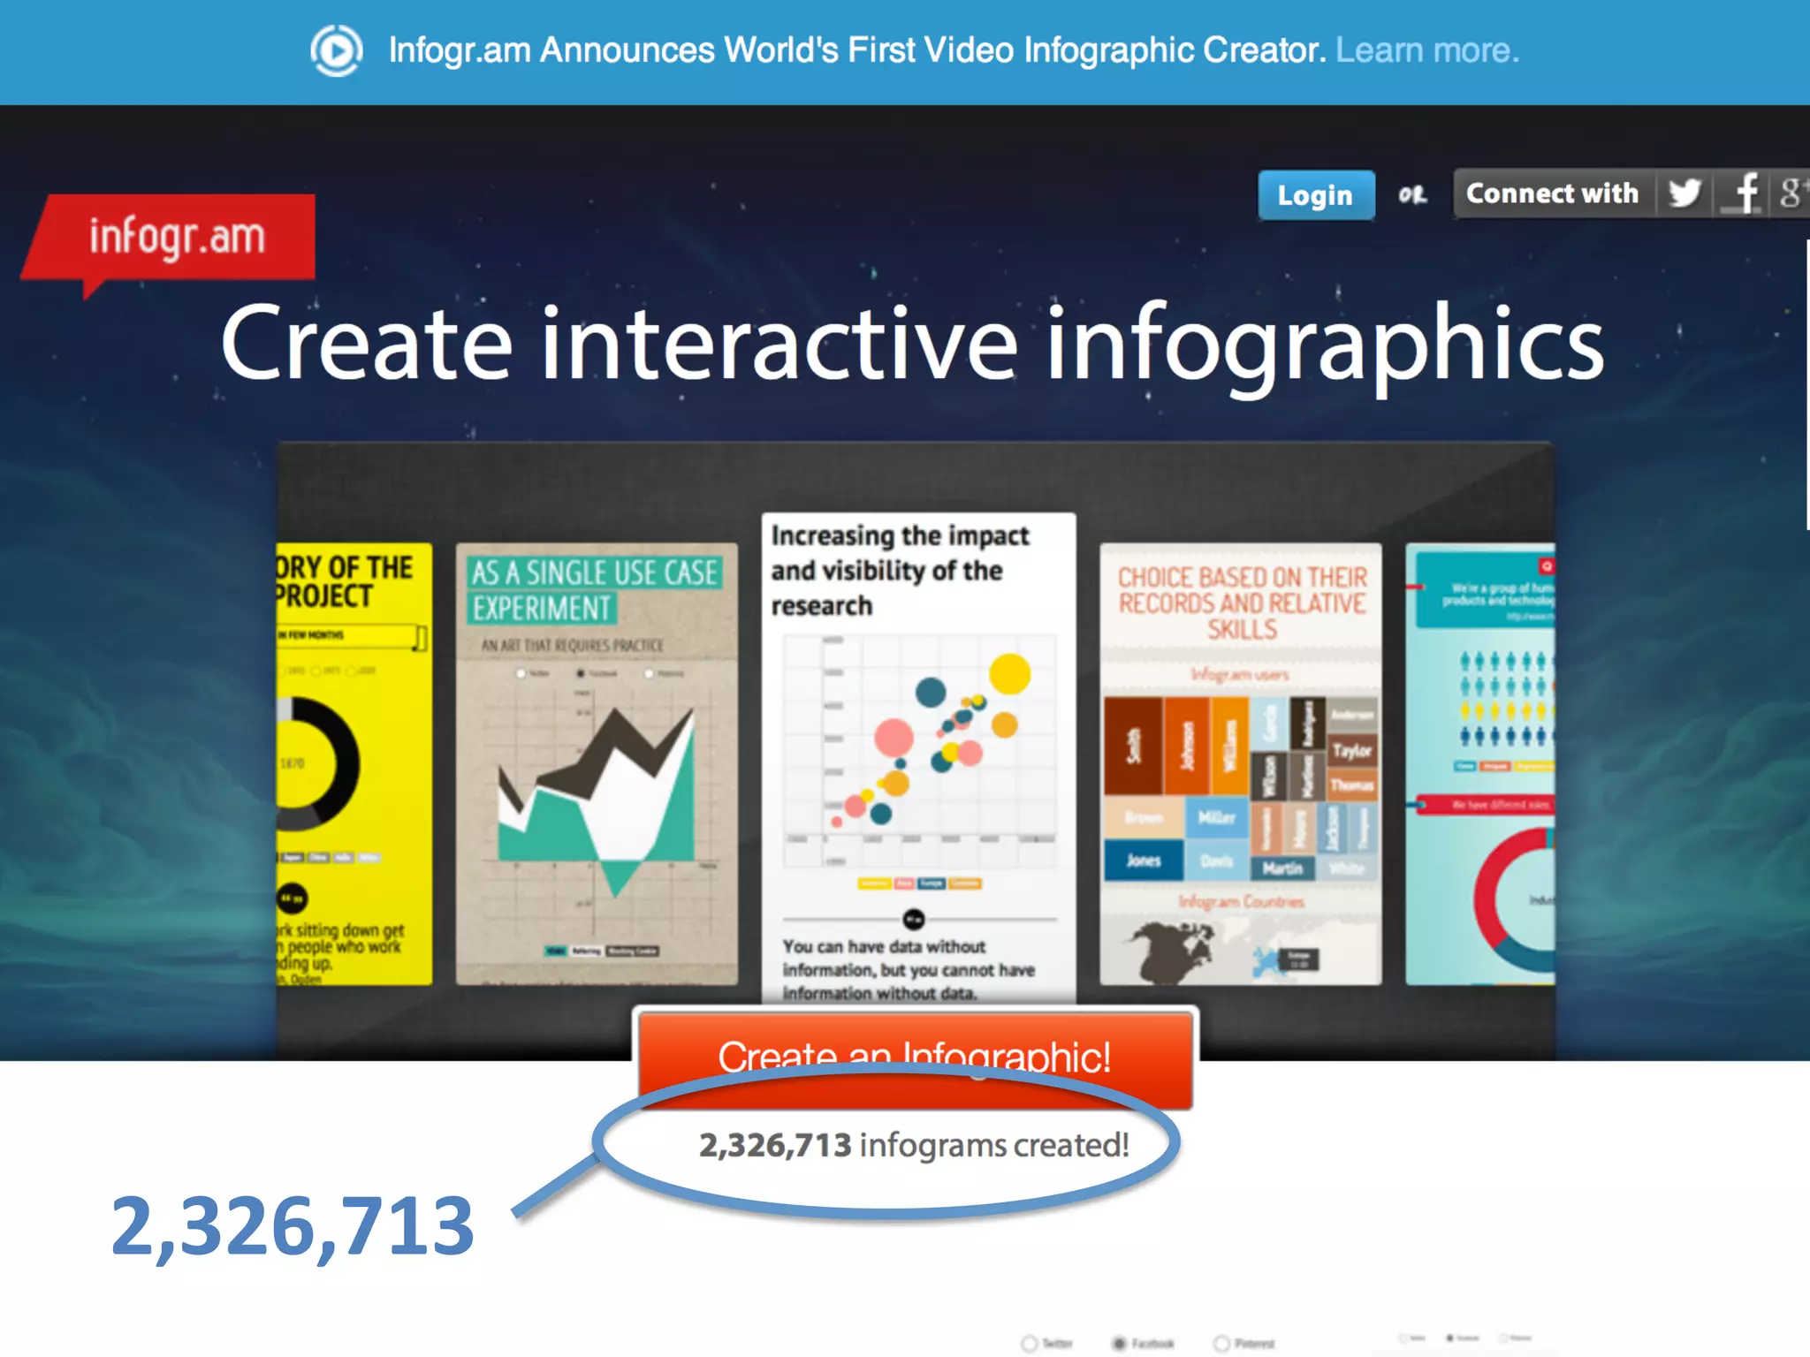Click the black dot marker under bubble chart
The height and width of the screenshot is (1357, 1810).
(x=914, y=920)
